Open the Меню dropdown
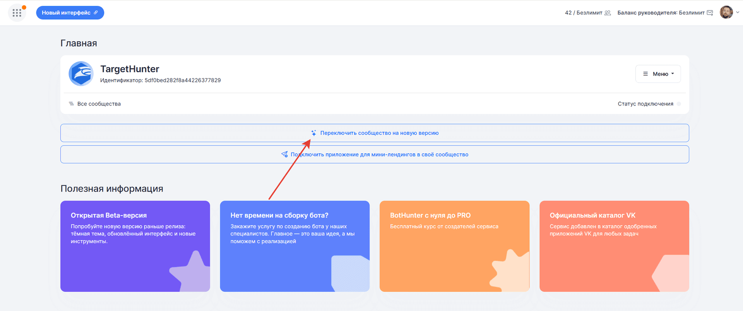The height and width of the screenshot is (311, 743). (658, 74)
